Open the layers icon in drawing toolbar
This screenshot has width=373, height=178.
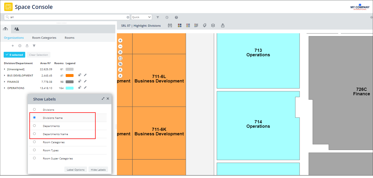click(x=213, y=25)
